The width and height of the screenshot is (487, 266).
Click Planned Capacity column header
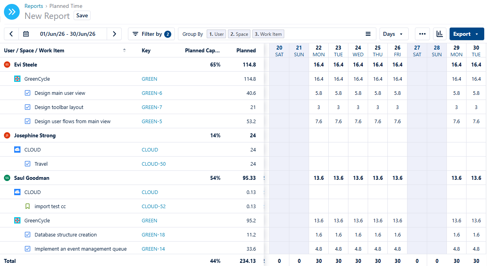click(x=202, y=50)
